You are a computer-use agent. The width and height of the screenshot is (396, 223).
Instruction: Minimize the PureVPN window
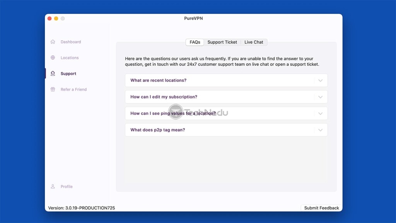[56, 19]
